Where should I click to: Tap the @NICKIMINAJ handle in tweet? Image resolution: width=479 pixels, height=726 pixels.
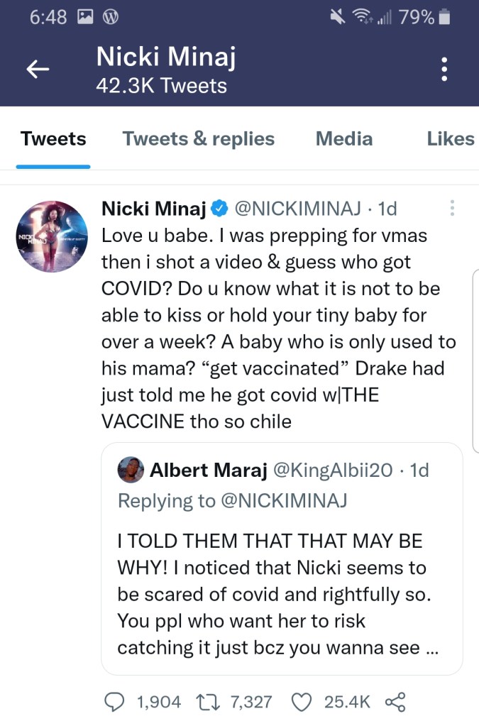[x=301, y=209]
